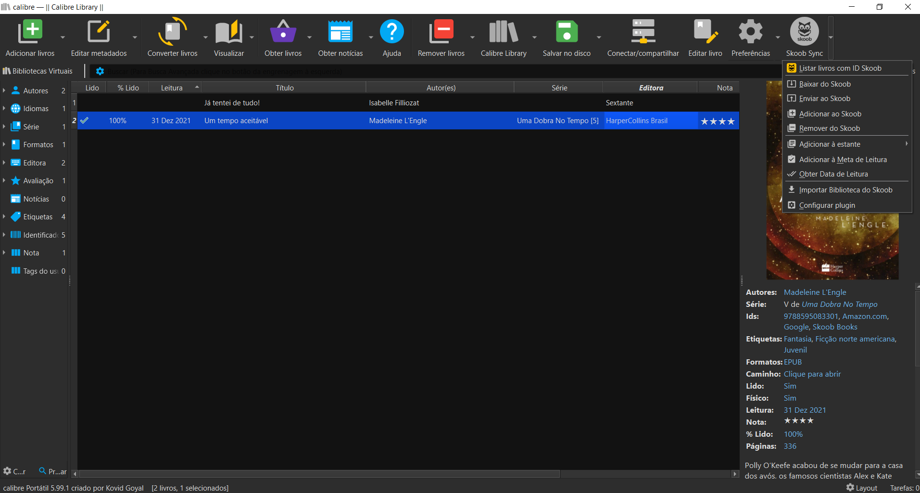Click the Etiquetas tag icon

(16, 216)
